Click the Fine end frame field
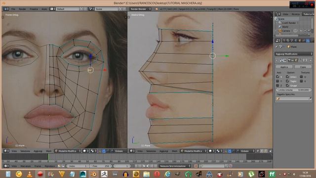 [101, 166]
